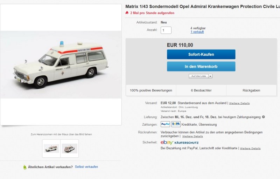Open the 'Rückgaben' tab
This screenshot has width=280, height=179.
pyautogui.click(x=251, y=90)
